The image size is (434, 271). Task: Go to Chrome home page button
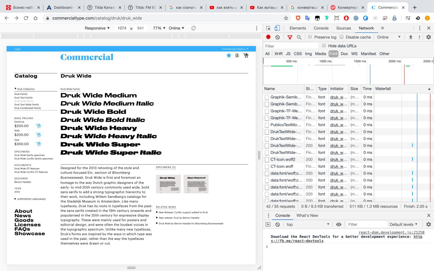tap(36, 18)
